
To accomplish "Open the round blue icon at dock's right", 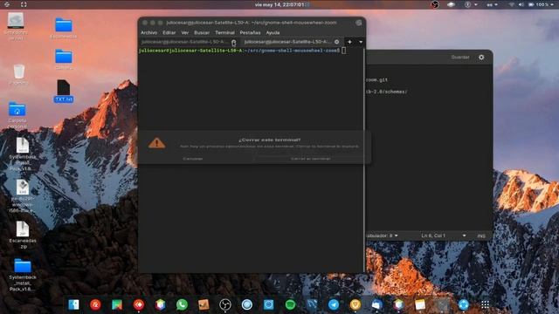I will (463, 304).
